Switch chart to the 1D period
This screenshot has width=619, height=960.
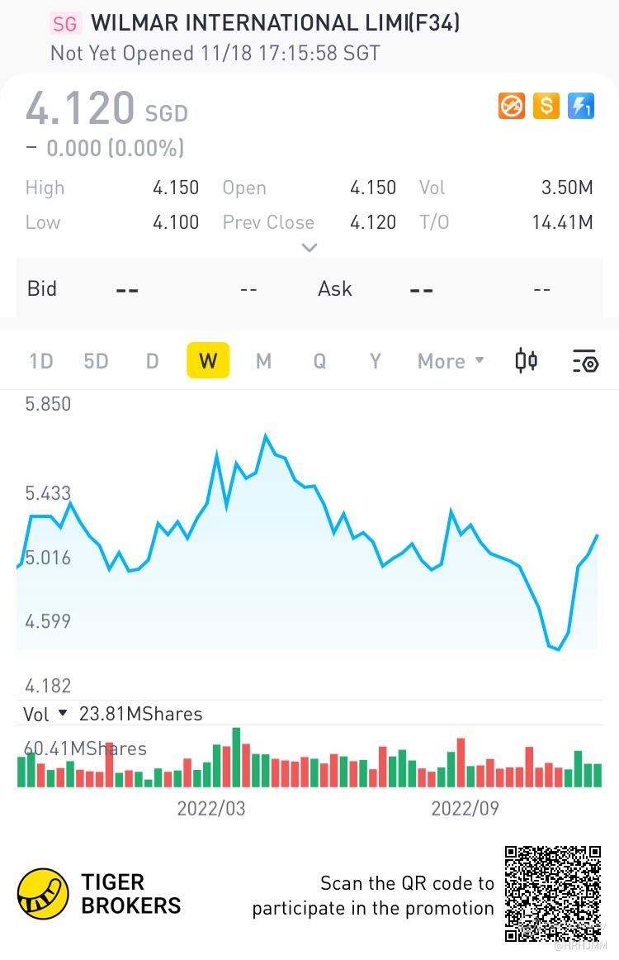coord(41,361)
